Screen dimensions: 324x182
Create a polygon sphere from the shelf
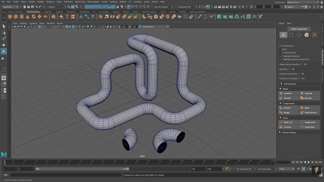[10, 17]
